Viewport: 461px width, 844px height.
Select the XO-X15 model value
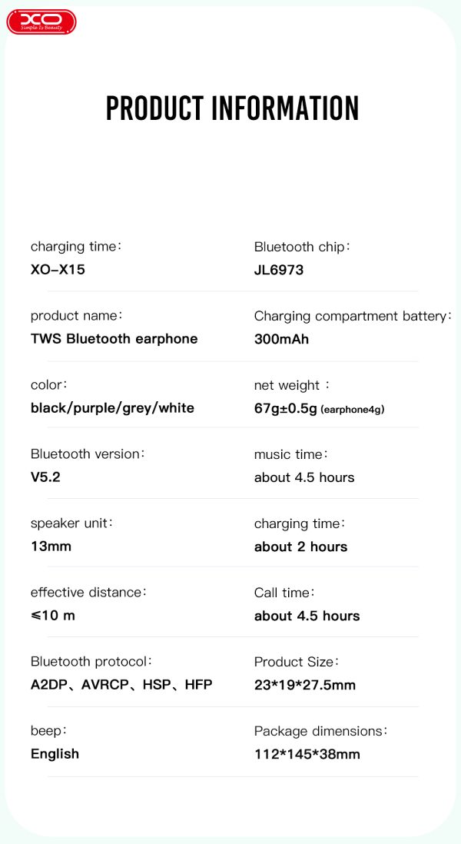58,270
